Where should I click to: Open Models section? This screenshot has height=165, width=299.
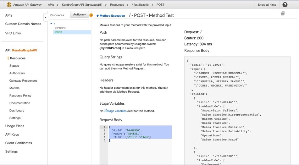point(14,88)
